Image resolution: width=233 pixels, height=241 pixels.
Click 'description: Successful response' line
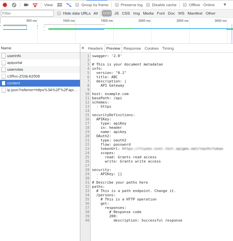(x=148, y=221)
